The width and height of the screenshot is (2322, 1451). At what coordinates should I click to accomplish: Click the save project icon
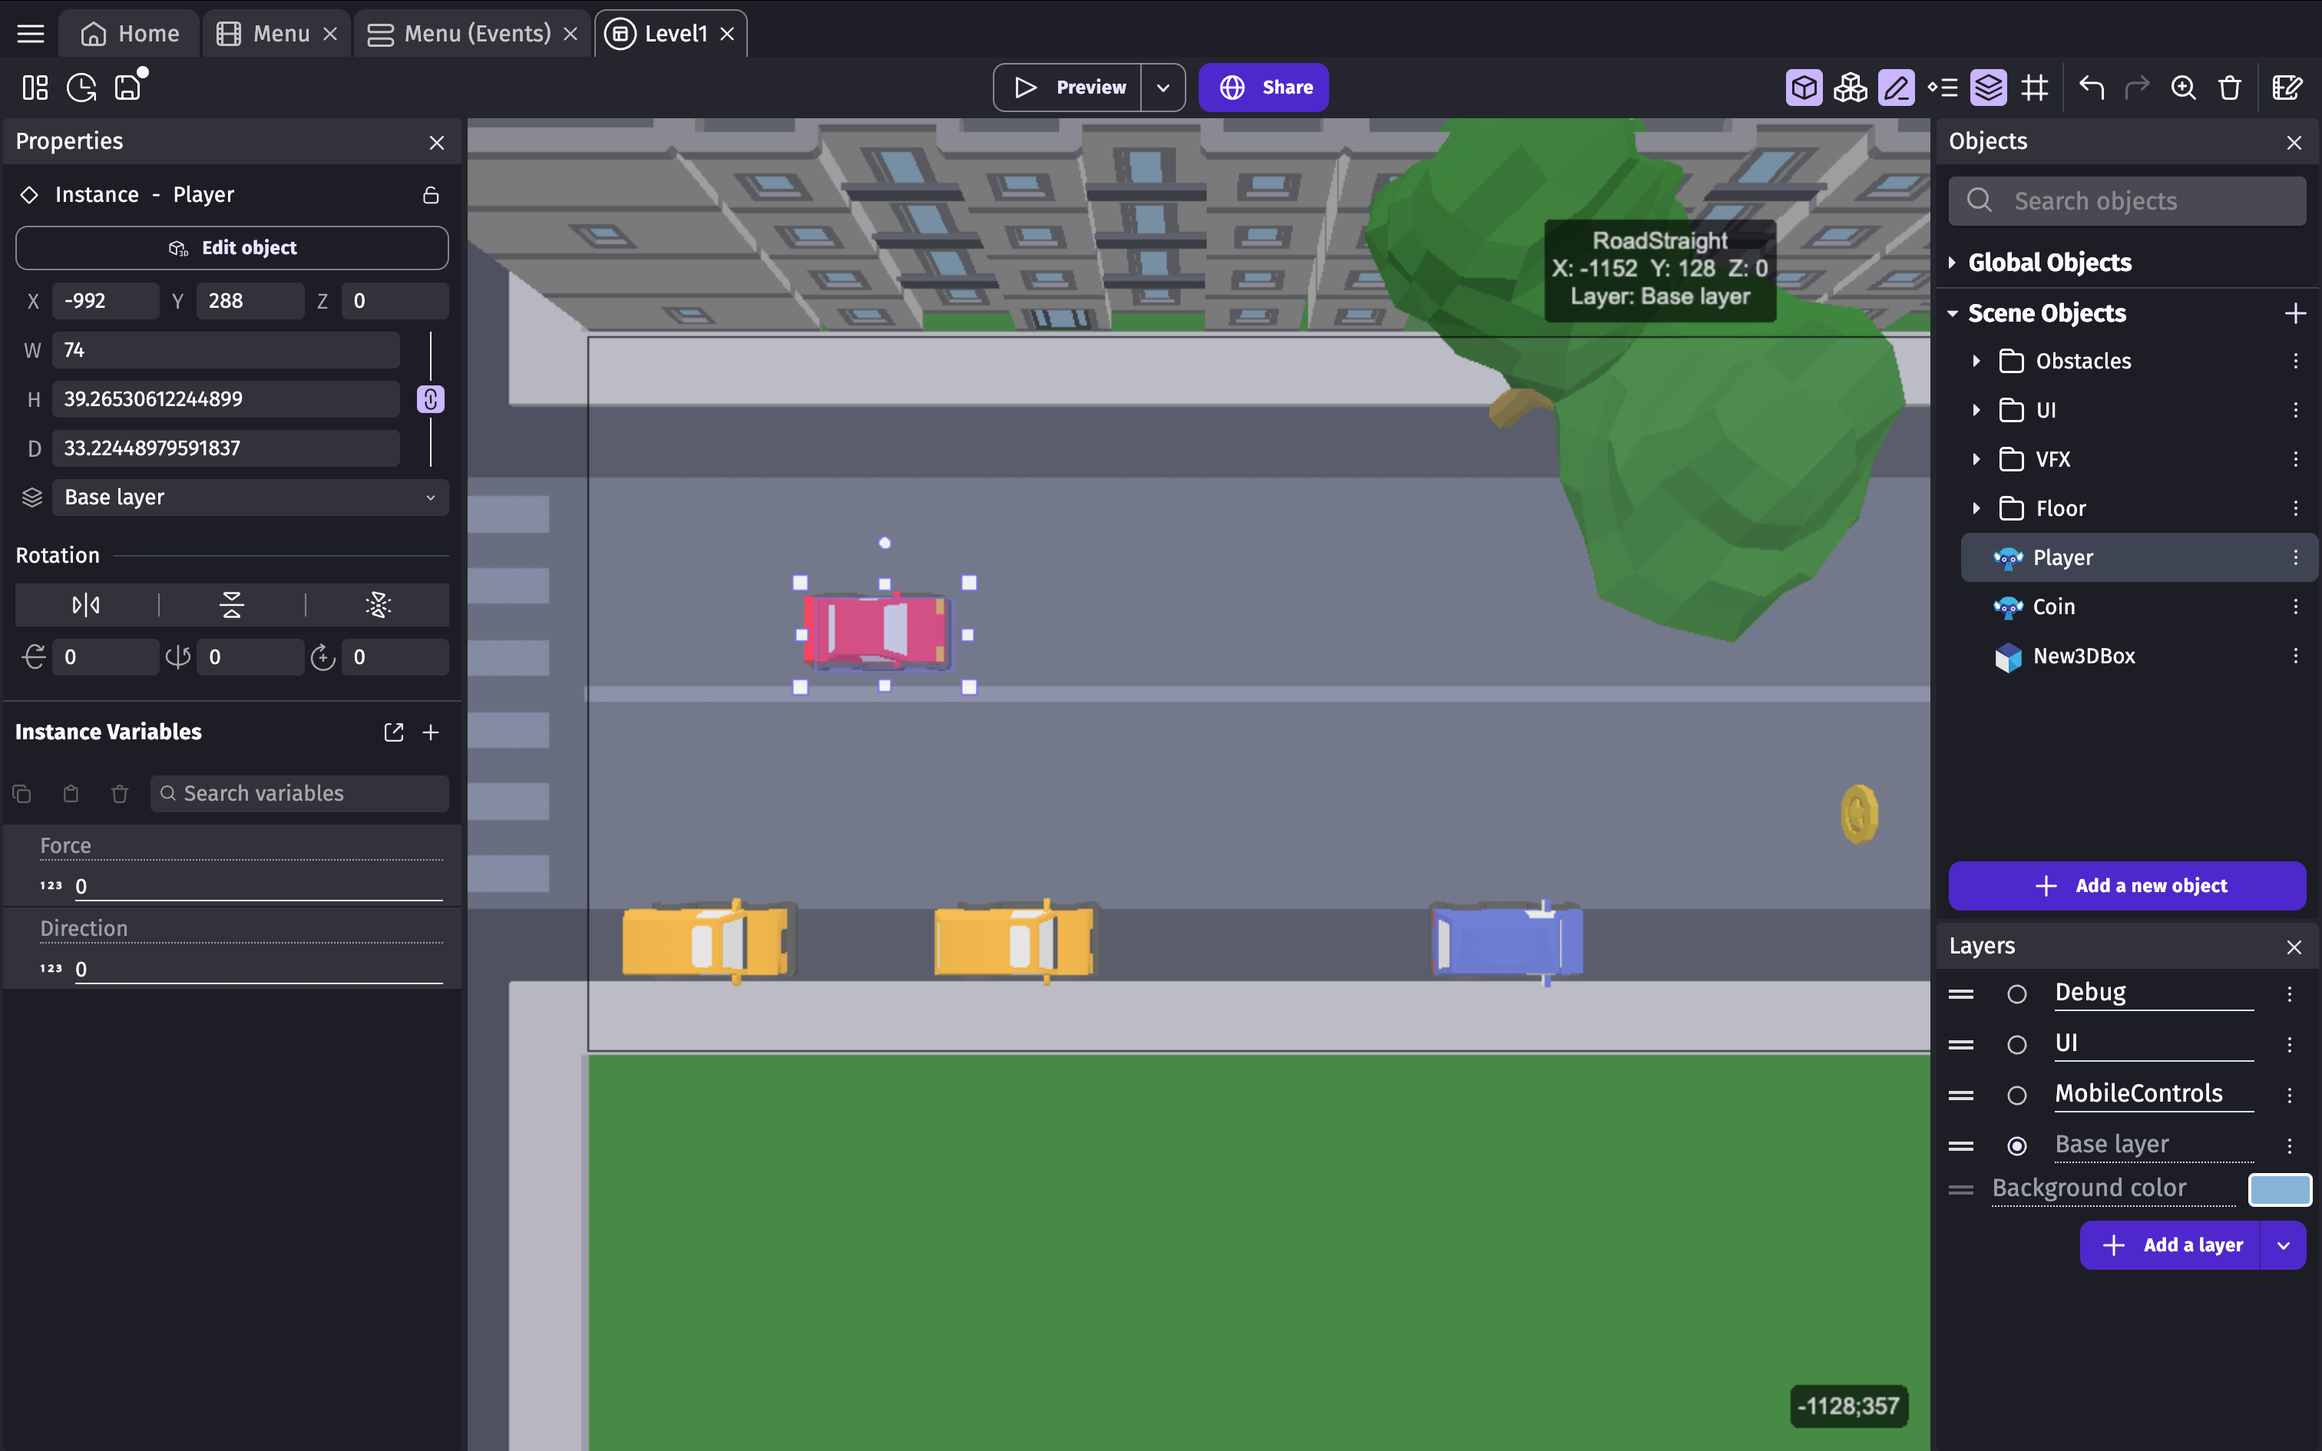[x=127, y=88]
